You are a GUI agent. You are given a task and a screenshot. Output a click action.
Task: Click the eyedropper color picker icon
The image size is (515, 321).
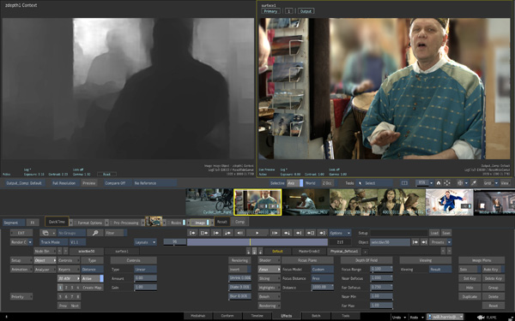tap(474, 183)
